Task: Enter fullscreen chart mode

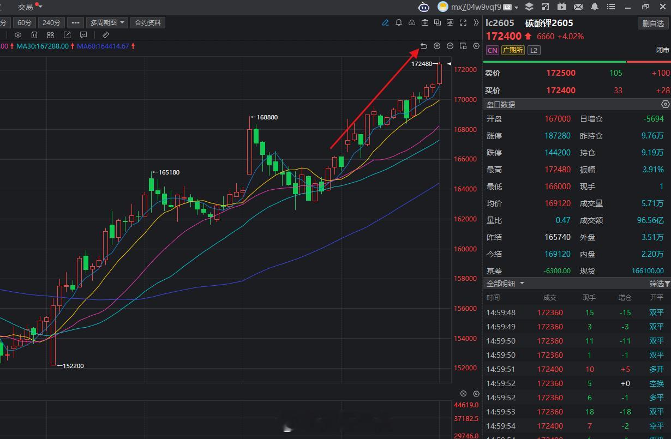Action: pos(463,22)
